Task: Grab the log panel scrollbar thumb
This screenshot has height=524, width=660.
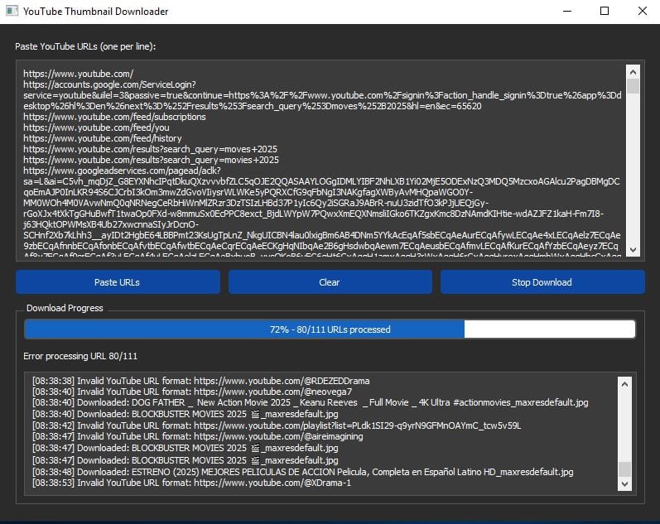Action: [625, 469]
